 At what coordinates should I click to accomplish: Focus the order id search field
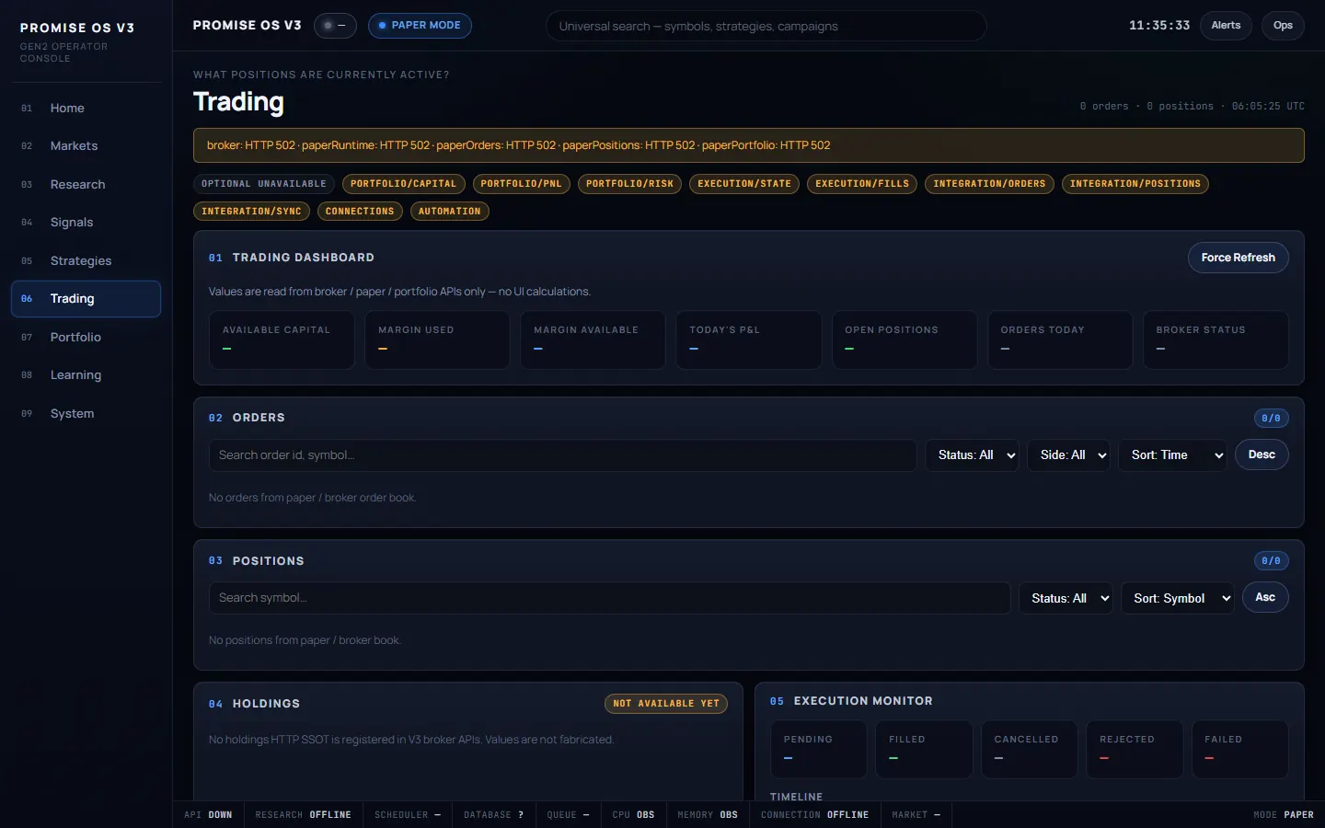pyautogui.click(x=562, y=455)
